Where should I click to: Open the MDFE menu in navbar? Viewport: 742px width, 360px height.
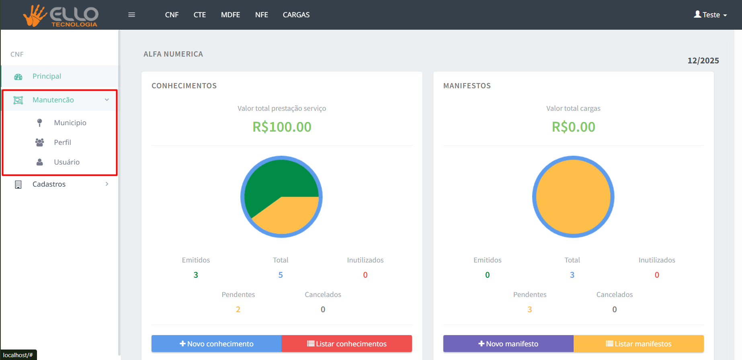[230, 15]
